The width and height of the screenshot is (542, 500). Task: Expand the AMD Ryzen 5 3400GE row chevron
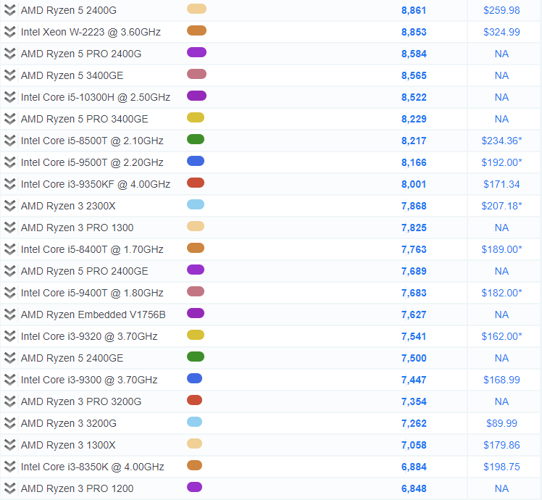point(9,75)
